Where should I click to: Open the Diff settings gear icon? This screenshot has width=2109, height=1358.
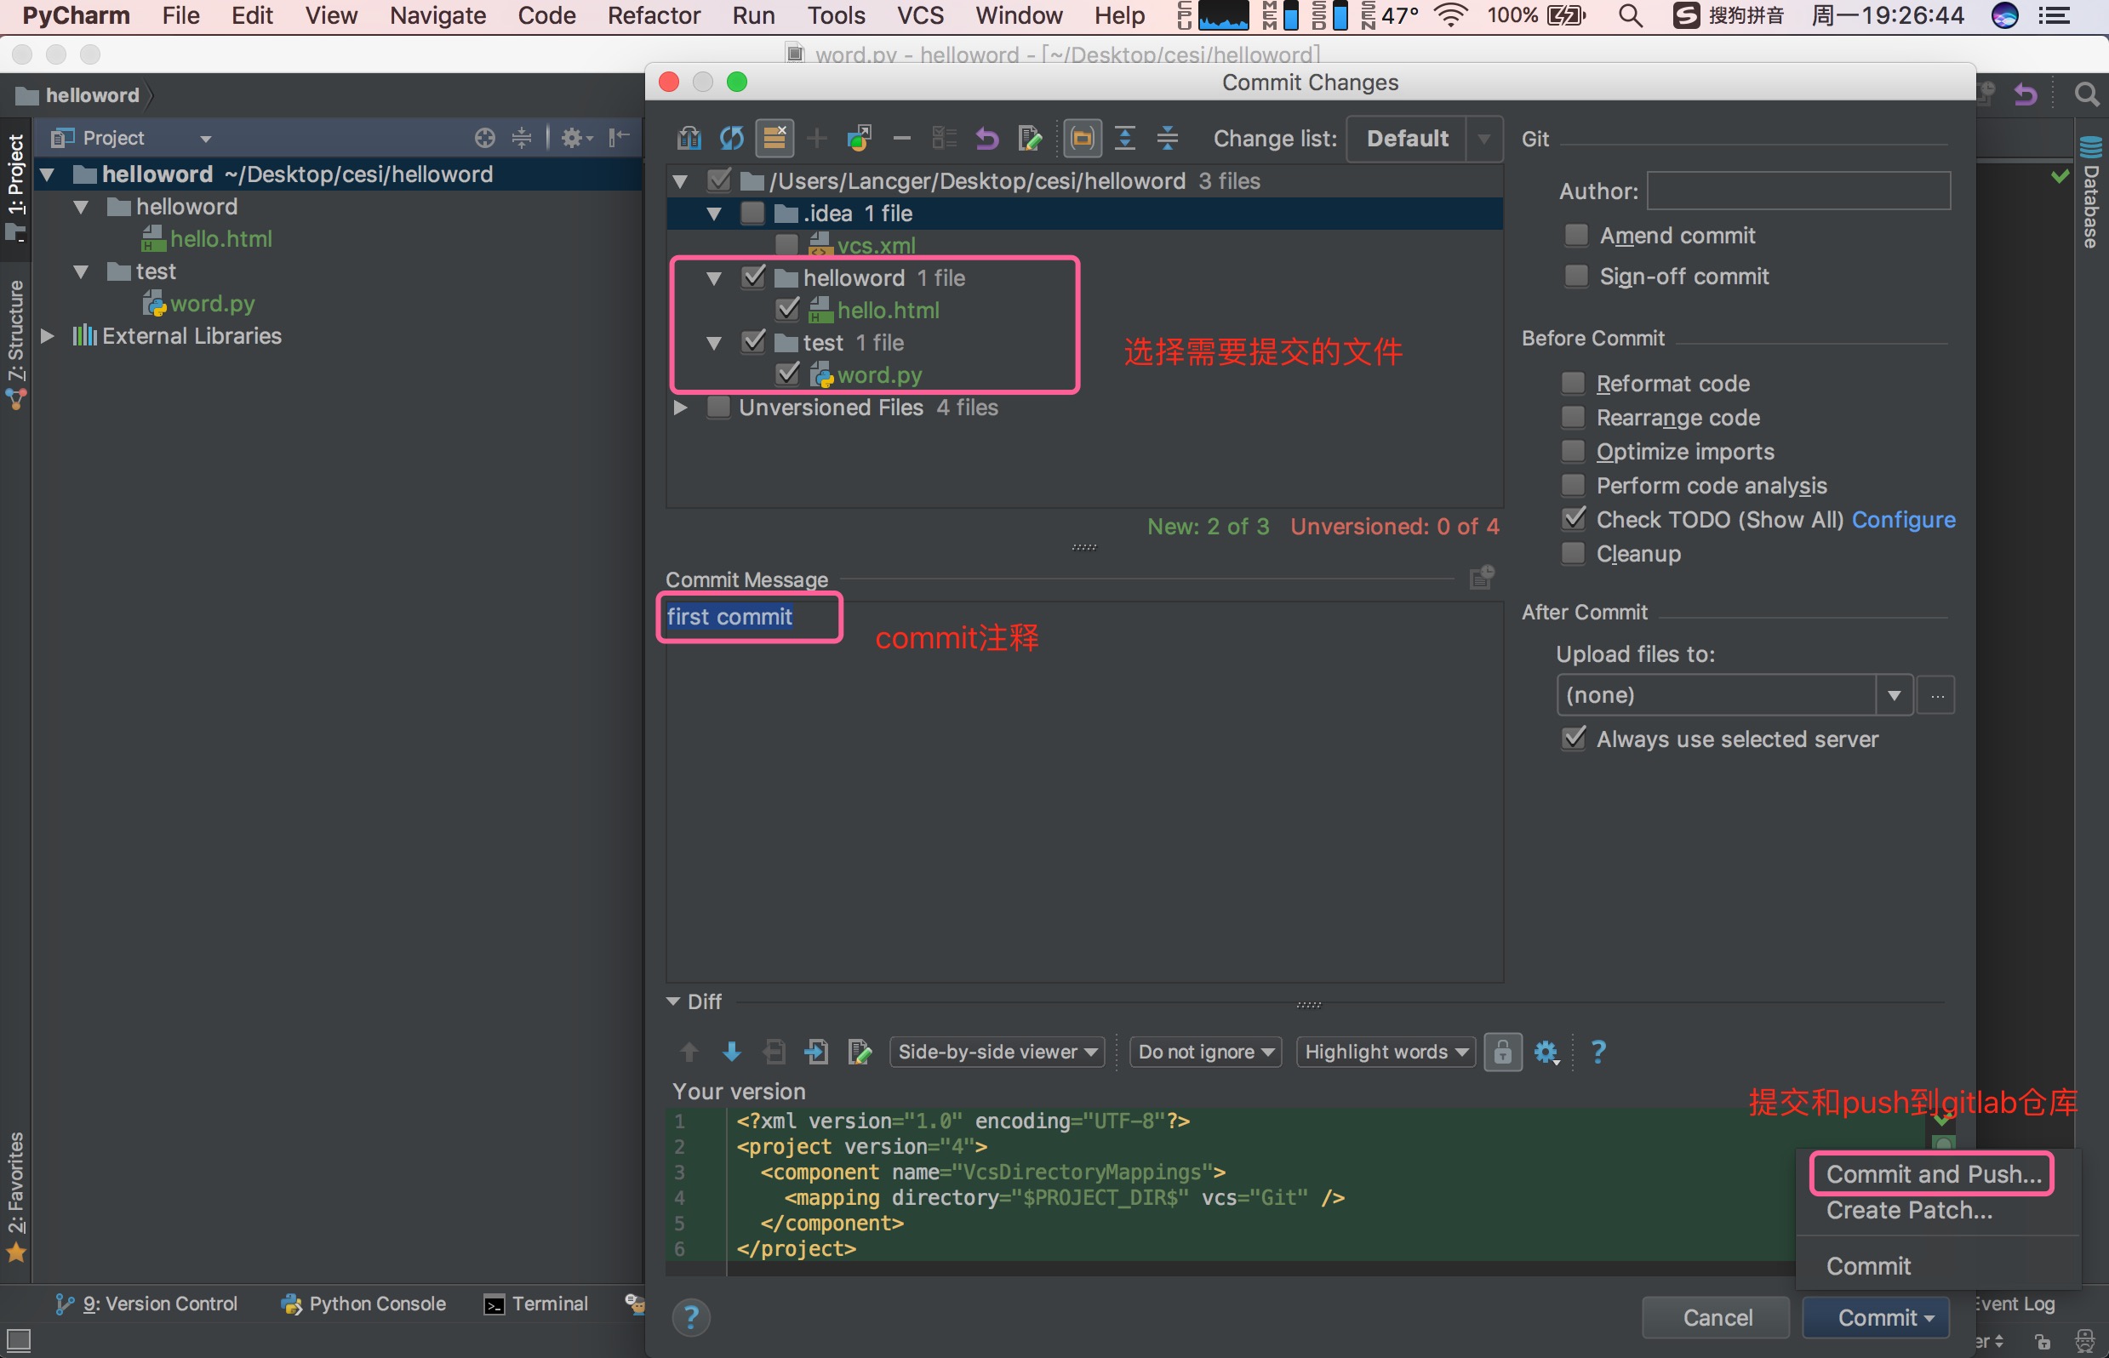tap(1546, 1051)
